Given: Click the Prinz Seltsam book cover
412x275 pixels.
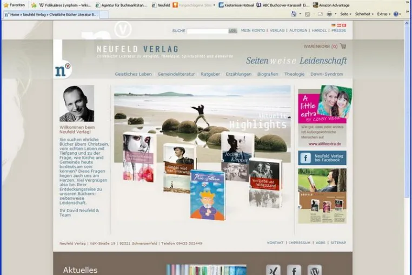Looking at the screenshot, I should point(208,195).
